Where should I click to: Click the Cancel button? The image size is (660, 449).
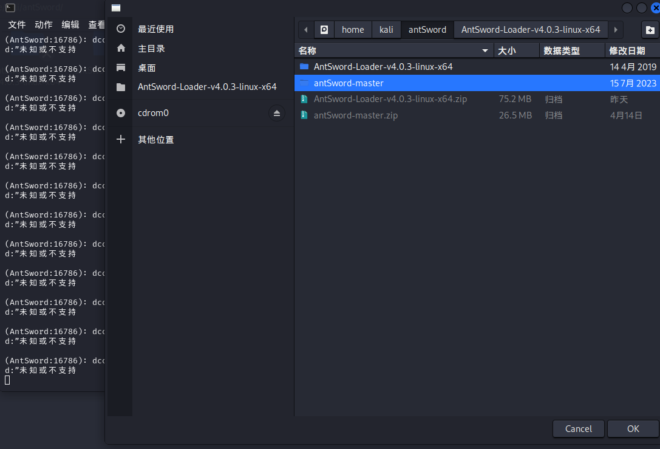[x=579, y=429]
